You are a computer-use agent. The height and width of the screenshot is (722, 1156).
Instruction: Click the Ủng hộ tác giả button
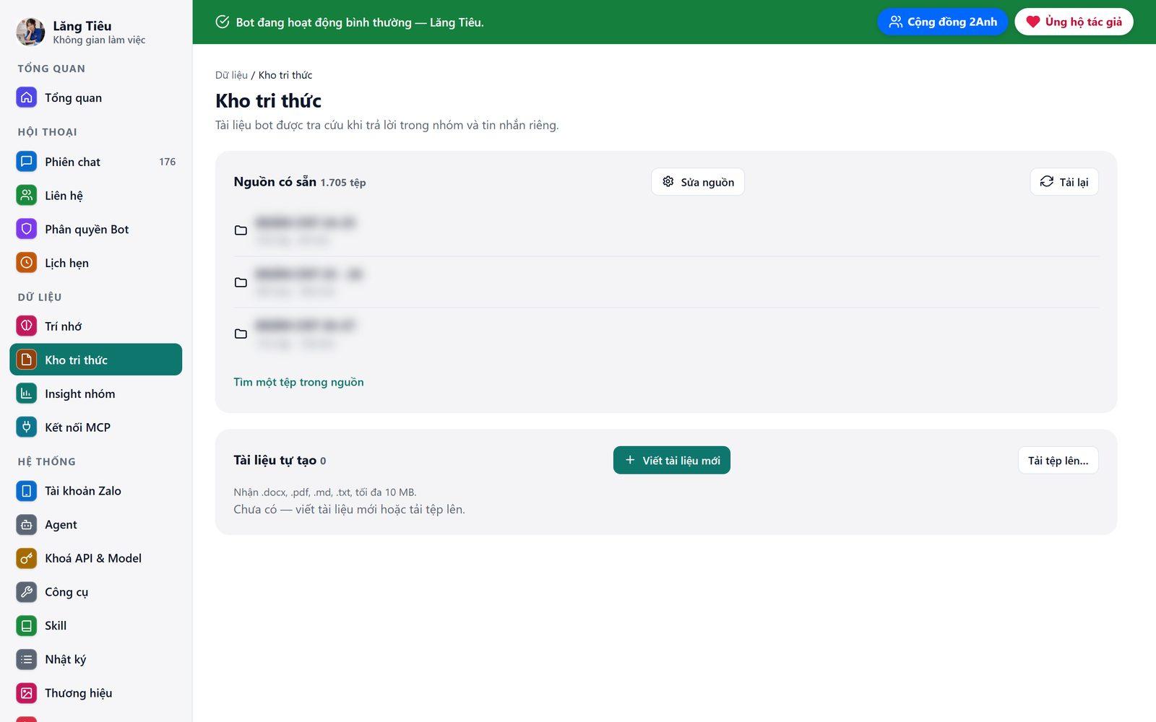click(1074, 22)
